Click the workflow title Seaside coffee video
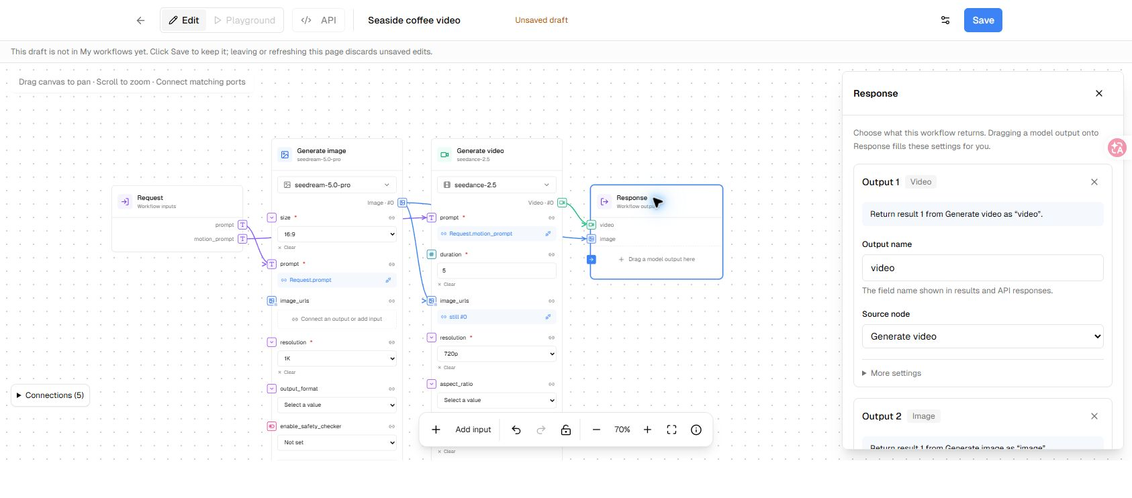This screenshot has width=1132, height=498. tap(414, 20)
